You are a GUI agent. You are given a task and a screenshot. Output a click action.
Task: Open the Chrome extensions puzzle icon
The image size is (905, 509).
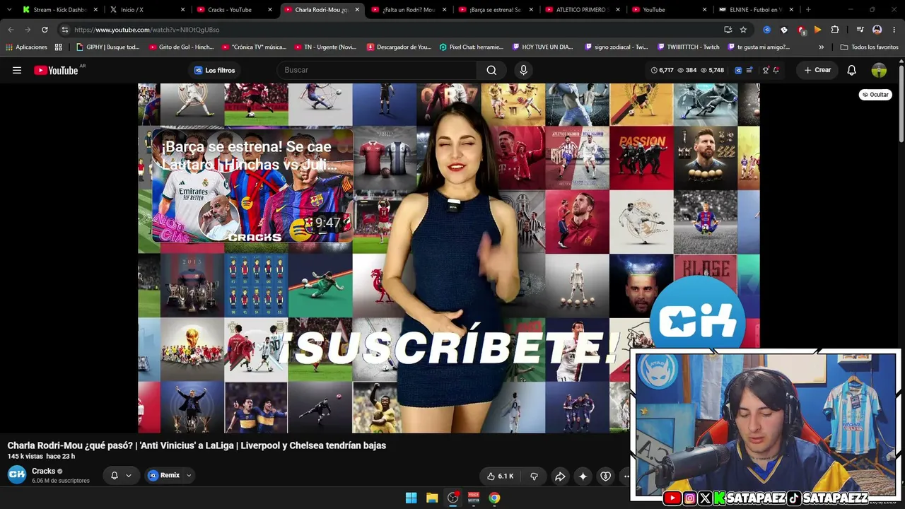[x=835, y=30]
